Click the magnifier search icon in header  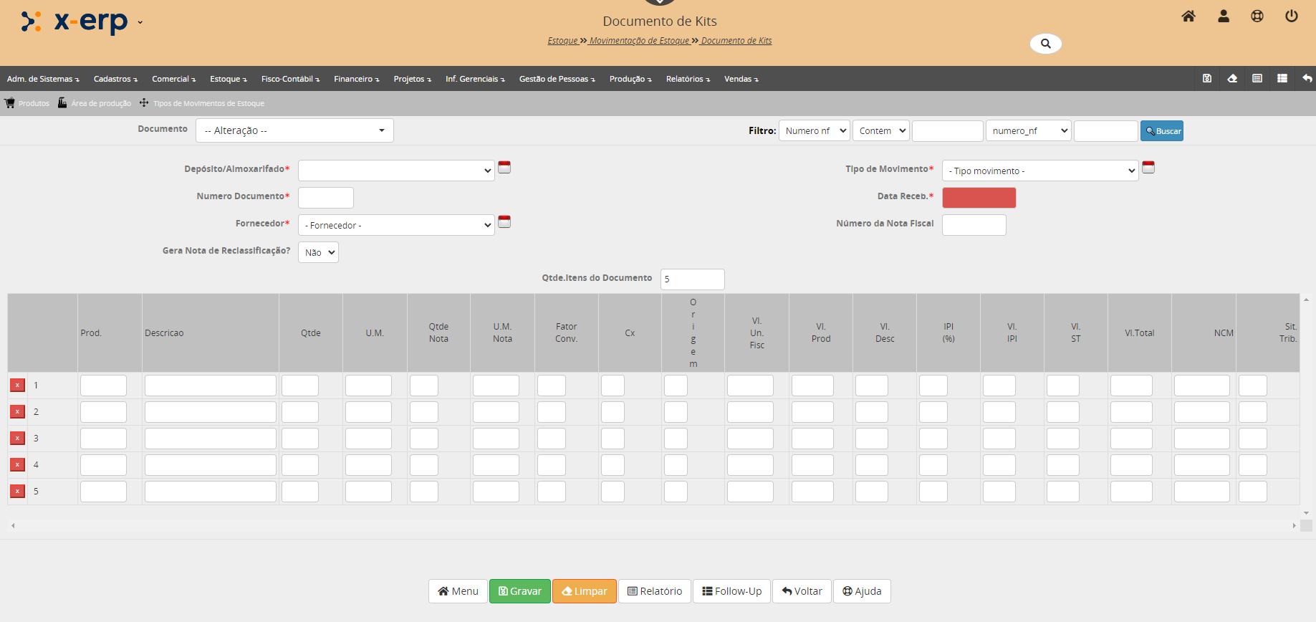[1046, 44]
